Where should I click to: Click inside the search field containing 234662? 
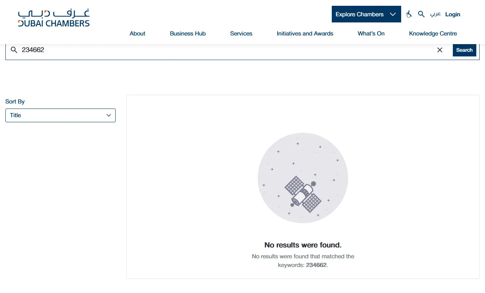pos(224,50)
